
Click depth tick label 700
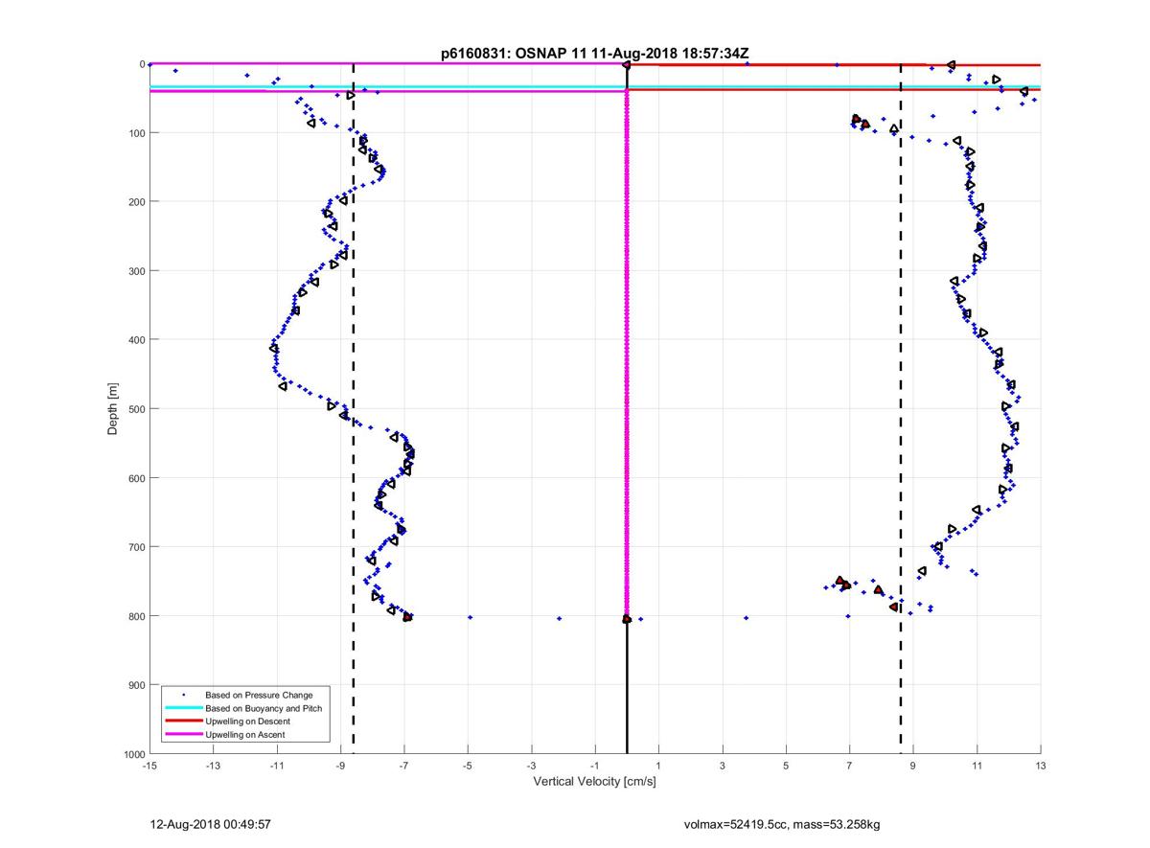136,547
